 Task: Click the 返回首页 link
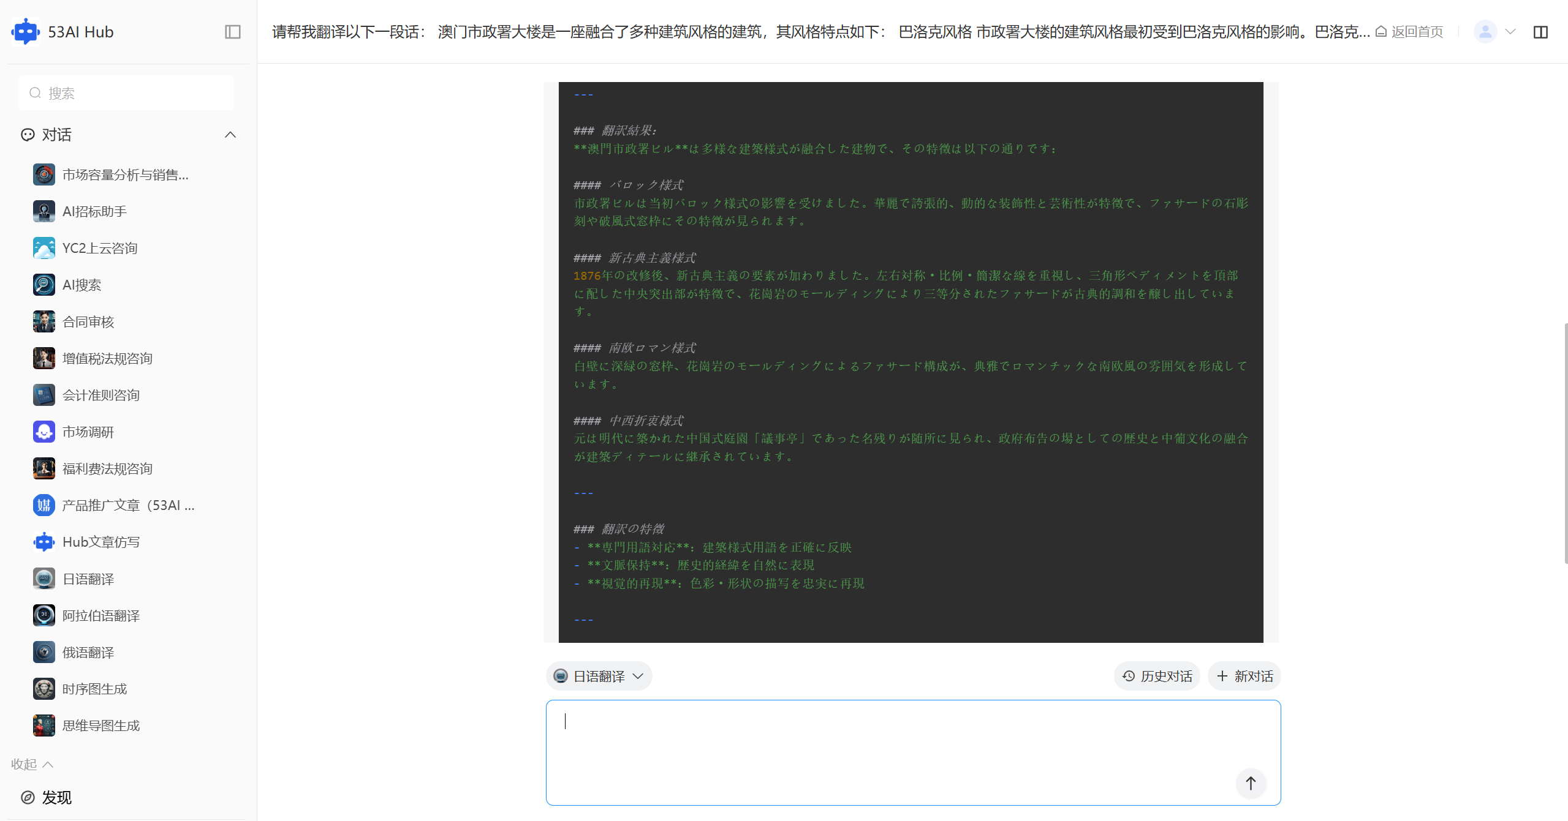coord(1409,32)
